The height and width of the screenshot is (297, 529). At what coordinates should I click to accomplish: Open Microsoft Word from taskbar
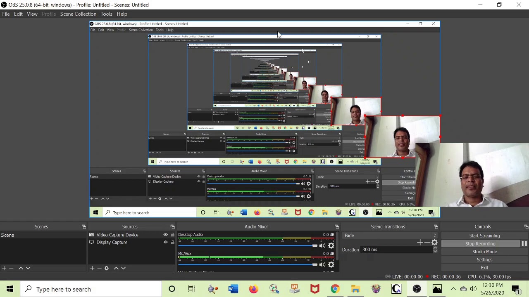pyautogui.click(x=233, y=289)
